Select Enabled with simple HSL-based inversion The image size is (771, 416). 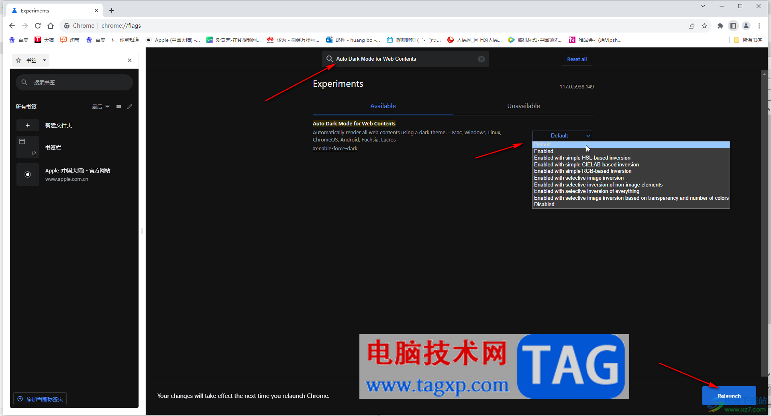click(631, 158)
